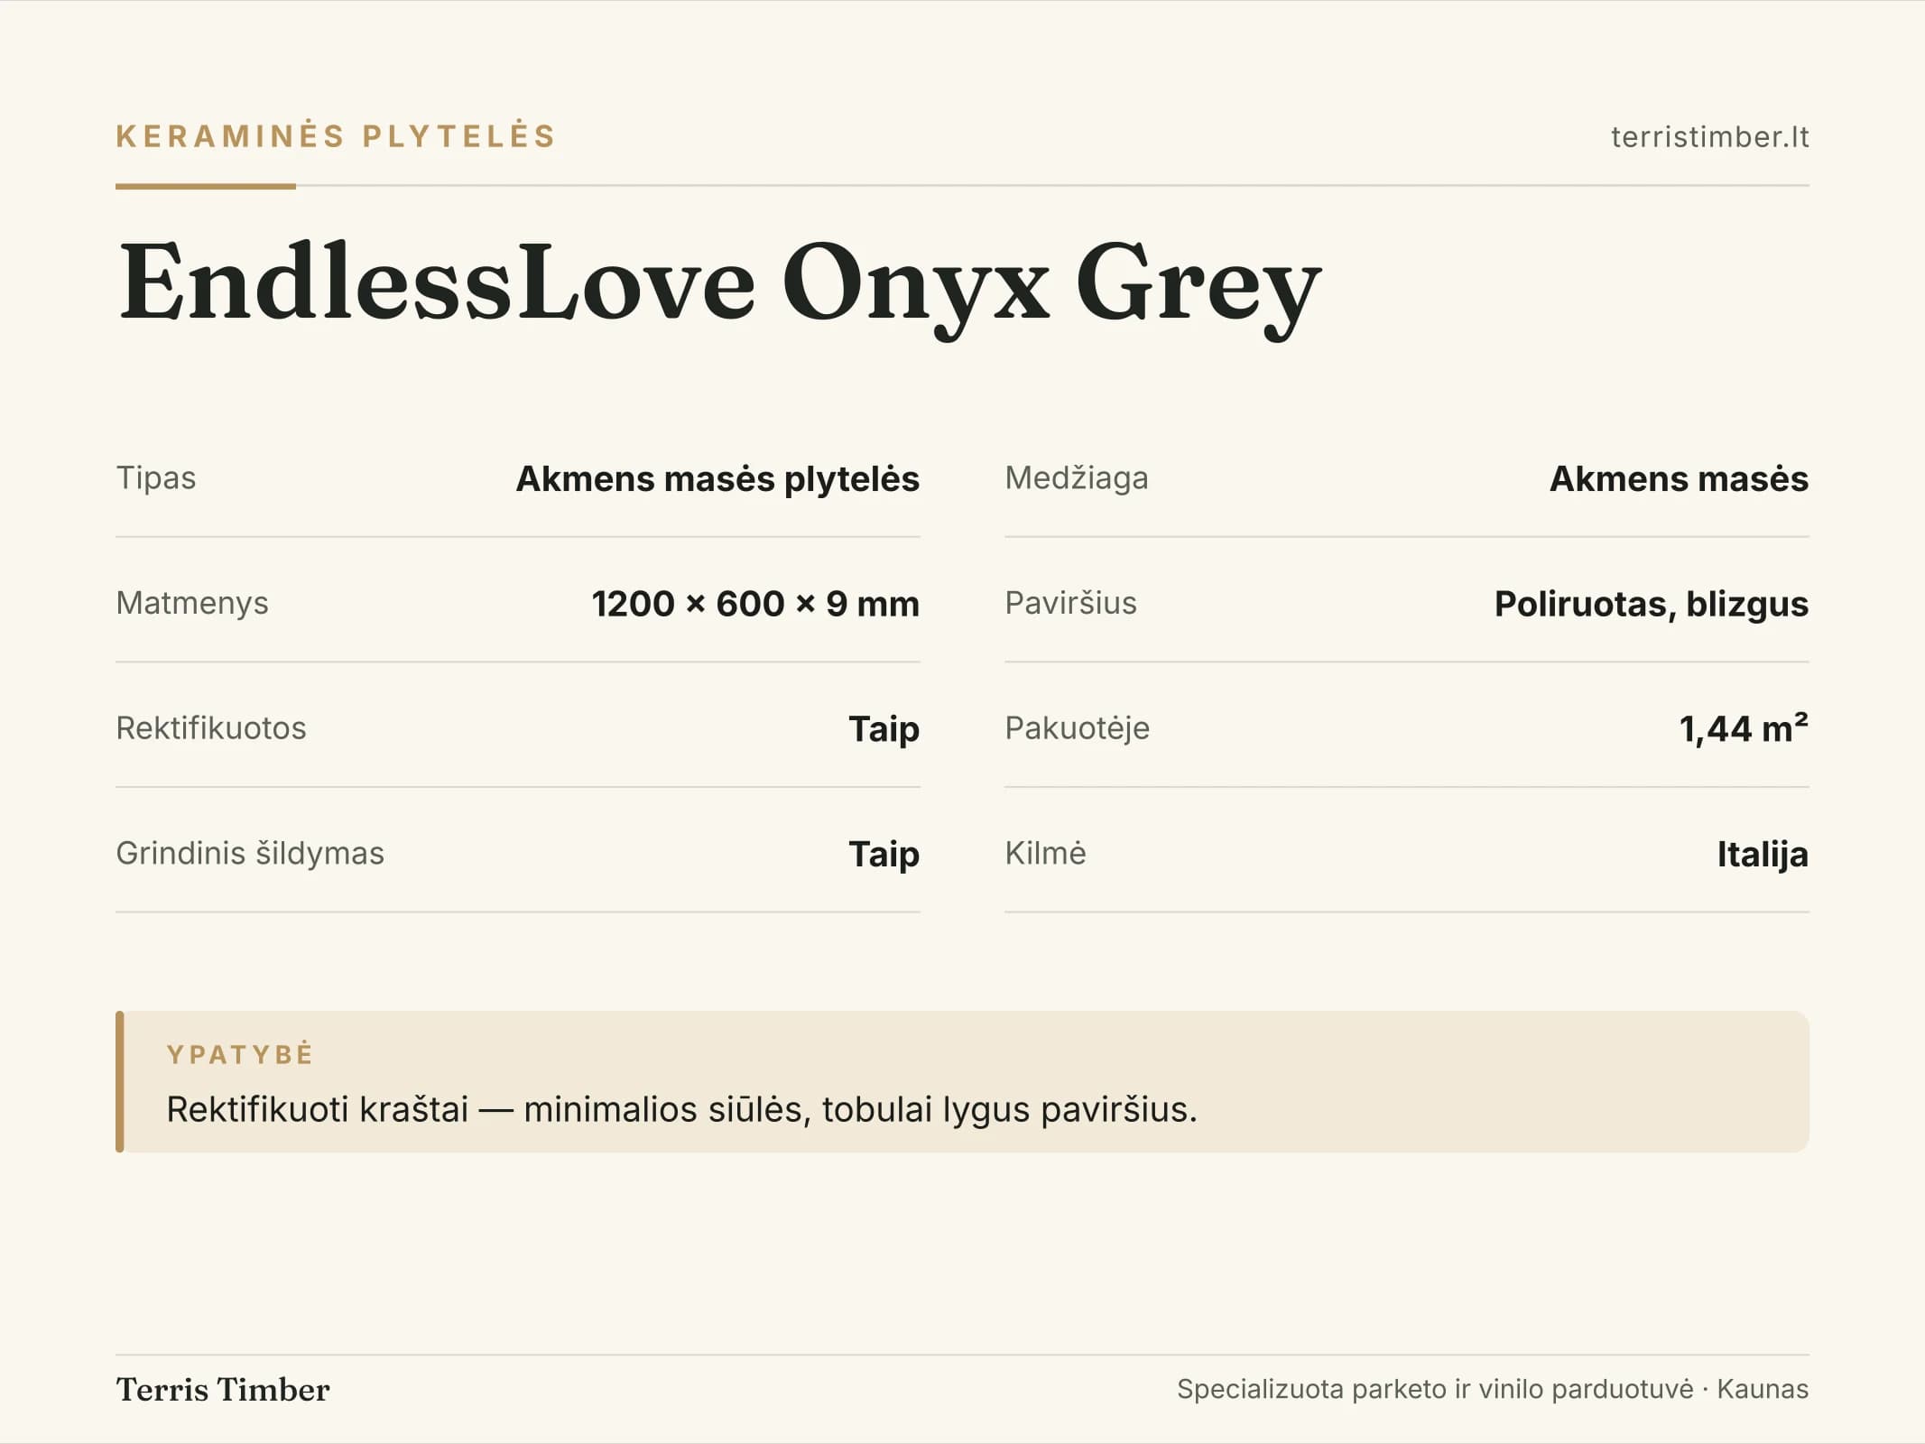
Task: Select the Ypatybė callout heading
Action: pyautogui.click(x=240, y=1054)
